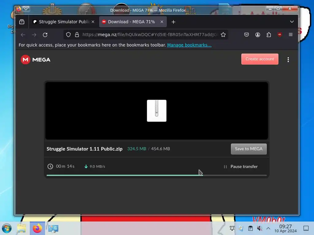
Task: Click the 00m 14s remaining time text
Action: tap(65, 166)
